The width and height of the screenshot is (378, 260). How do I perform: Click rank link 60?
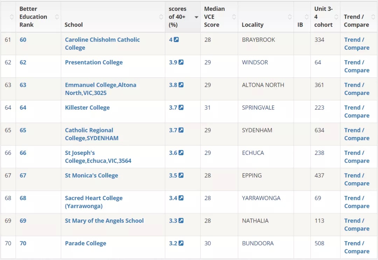tap(23, 40)
